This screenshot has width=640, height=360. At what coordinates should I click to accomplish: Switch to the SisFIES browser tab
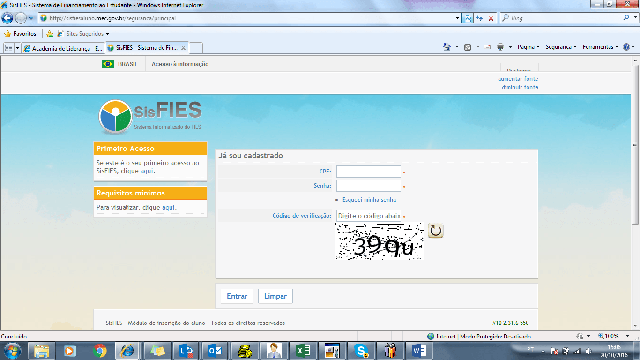[143, 47]
